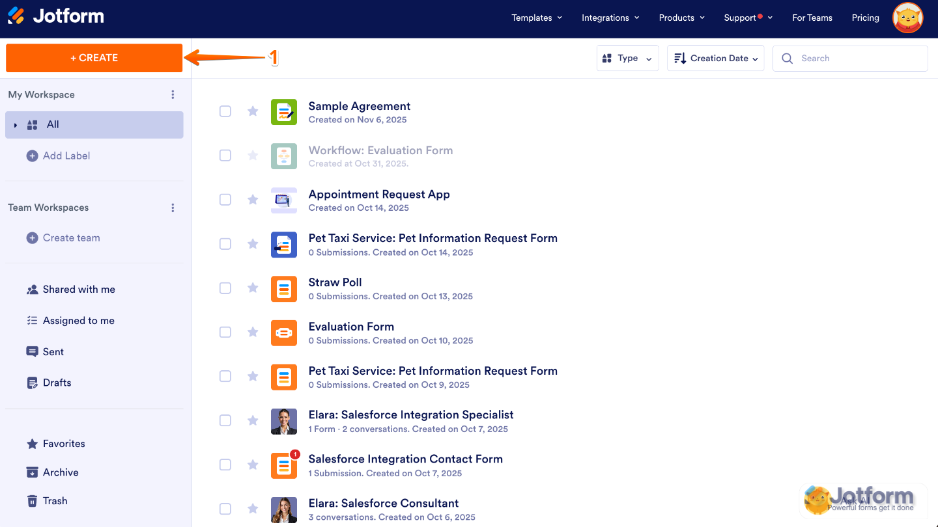The width and height of the screenshot is (938, 527).
Task: Click the Shared with me sidebar icon
Action: coord(33,289)
